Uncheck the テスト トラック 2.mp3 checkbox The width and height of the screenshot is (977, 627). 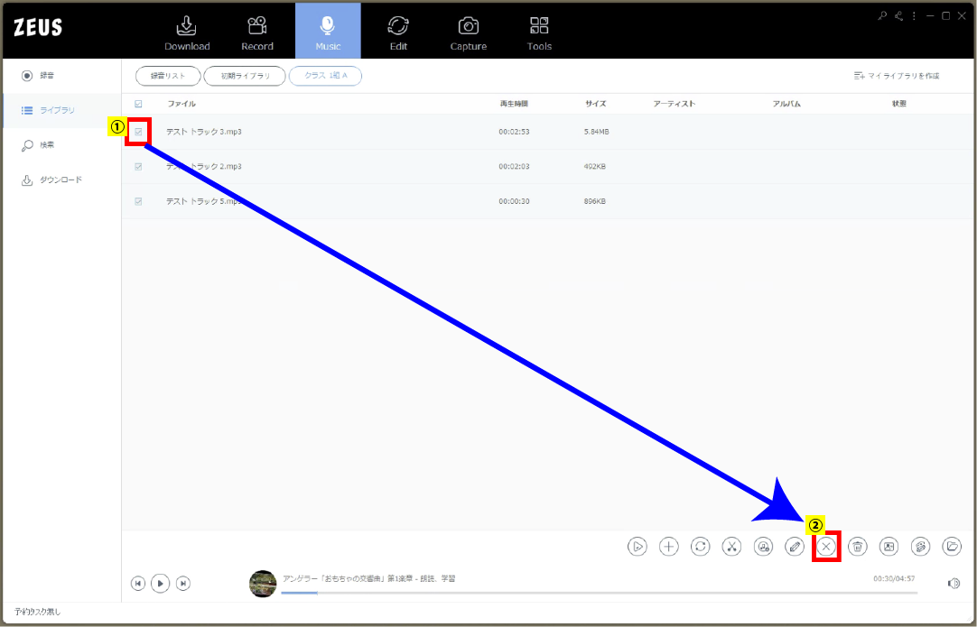click(x=138, y=167)
